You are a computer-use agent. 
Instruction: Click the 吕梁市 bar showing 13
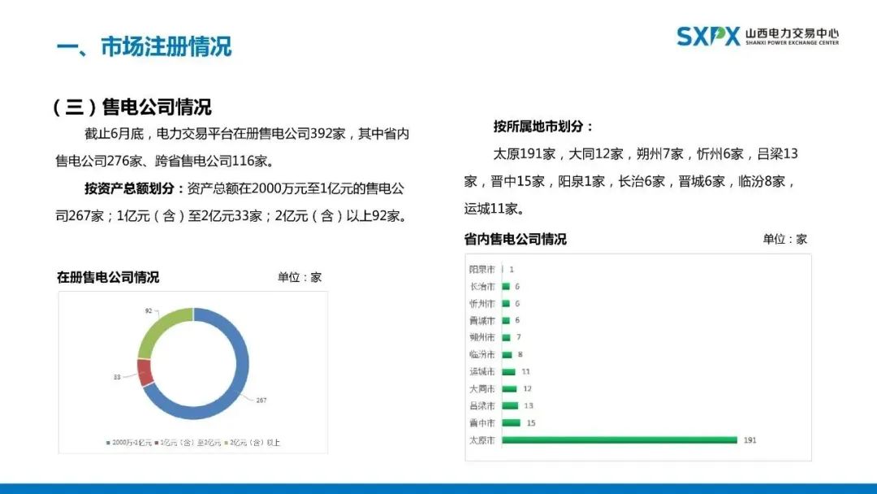click(x=510, y=405)
